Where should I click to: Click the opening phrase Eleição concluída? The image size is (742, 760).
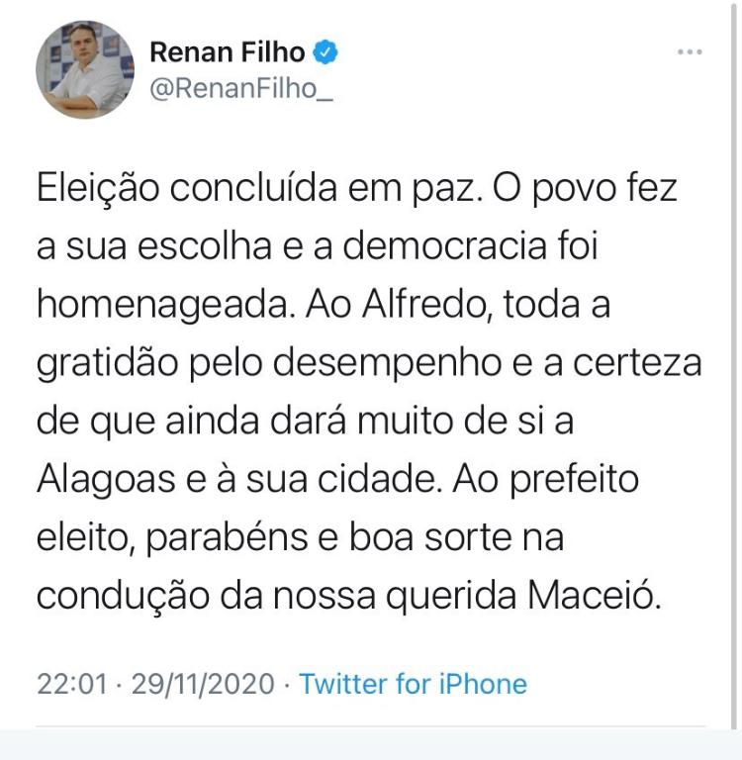click(187, 189)
